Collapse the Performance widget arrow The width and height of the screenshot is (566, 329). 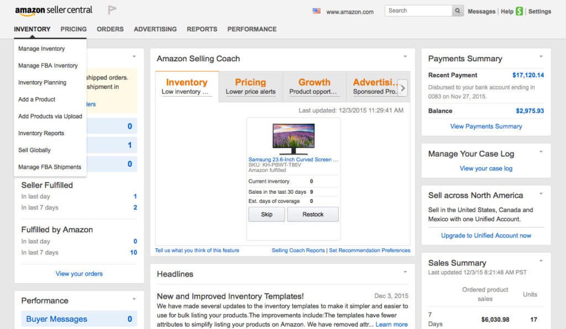click(134, 299)
